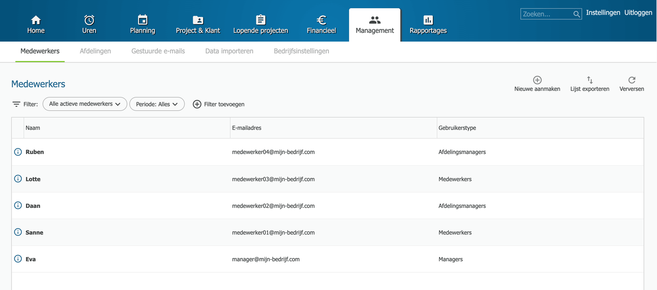Click the Lijst exporteren arrows icon

click(x=590, y=80)
